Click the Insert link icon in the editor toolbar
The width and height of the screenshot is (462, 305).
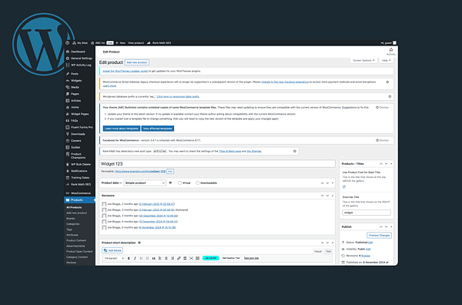click(x=179, y=258)
